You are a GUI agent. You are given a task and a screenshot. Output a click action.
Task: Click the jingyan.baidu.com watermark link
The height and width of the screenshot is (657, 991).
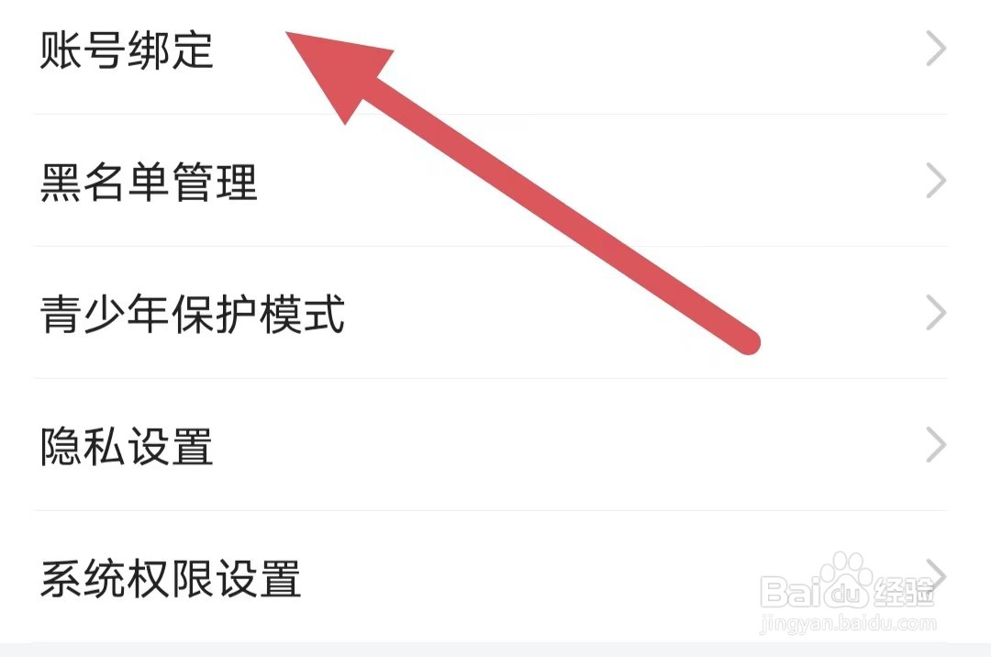click(x=848, y=624)
